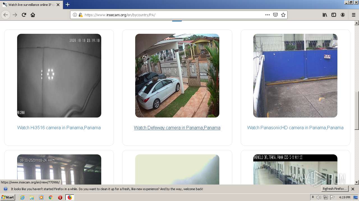Open the volume control tray icon

coord(319,197)
